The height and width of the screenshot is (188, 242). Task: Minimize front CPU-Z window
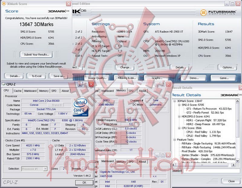click(80, 84)
